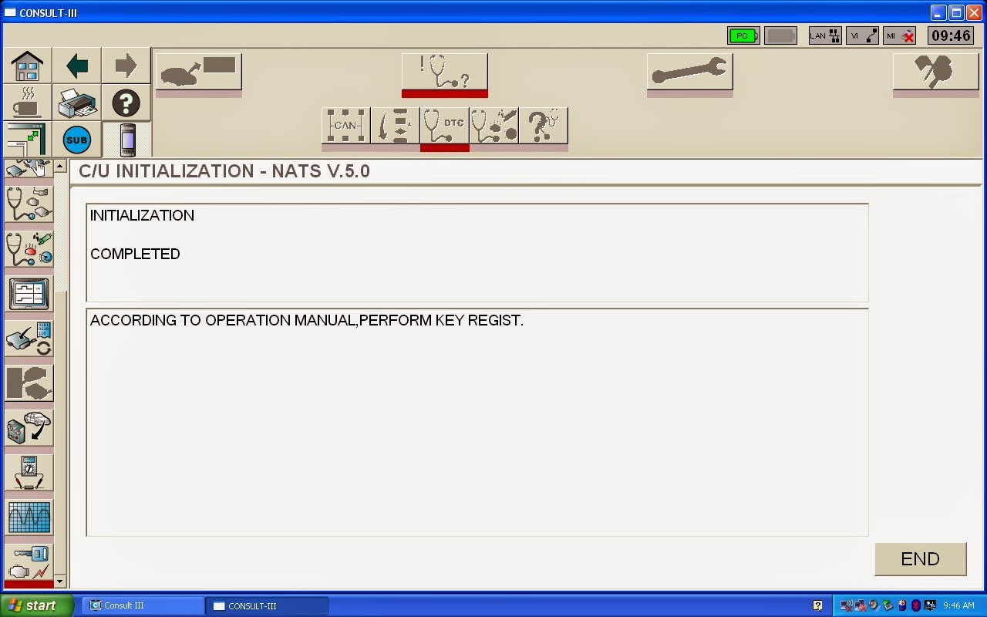The image size is (987, 617).
Task: Click the green Back arrow
Action: (x=76, y=65)
